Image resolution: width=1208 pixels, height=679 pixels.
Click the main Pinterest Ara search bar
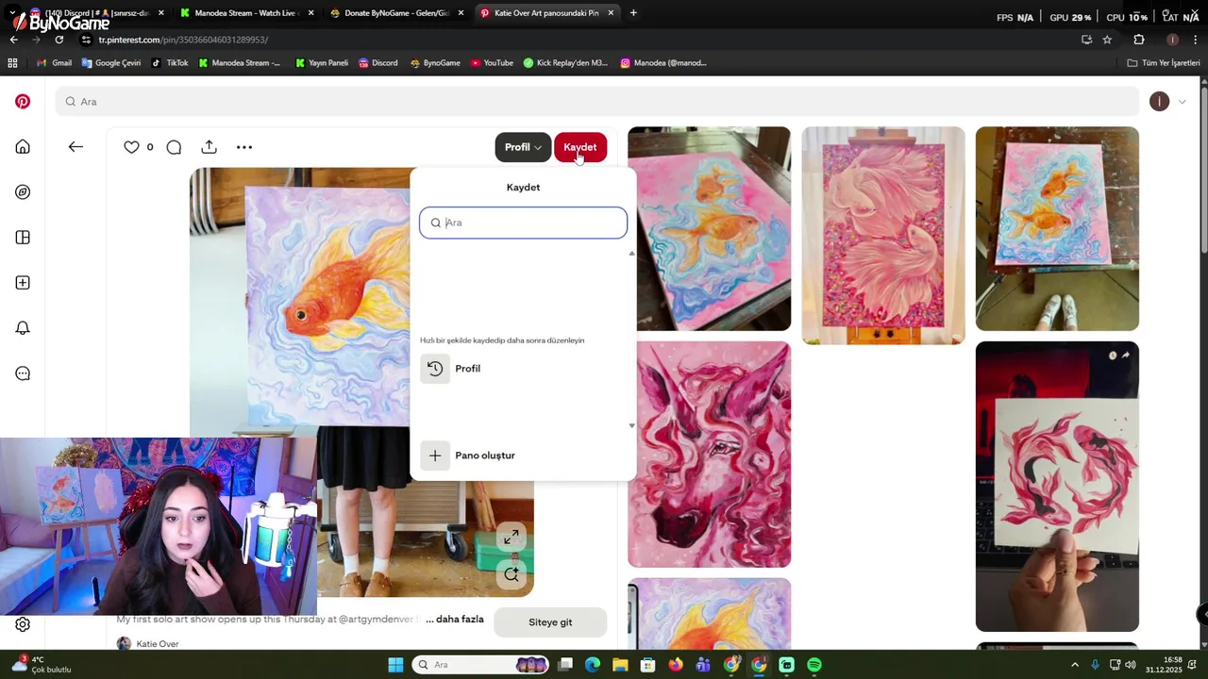[x=596, y=102]
